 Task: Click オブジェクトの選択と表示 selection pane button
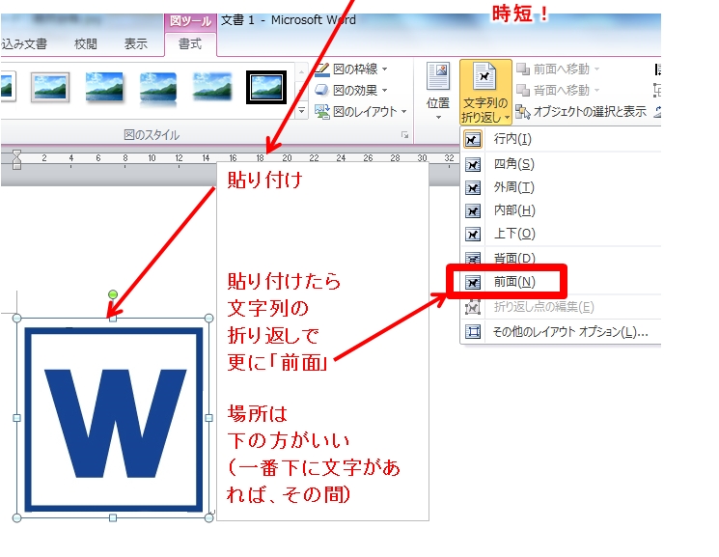(588, 112)
